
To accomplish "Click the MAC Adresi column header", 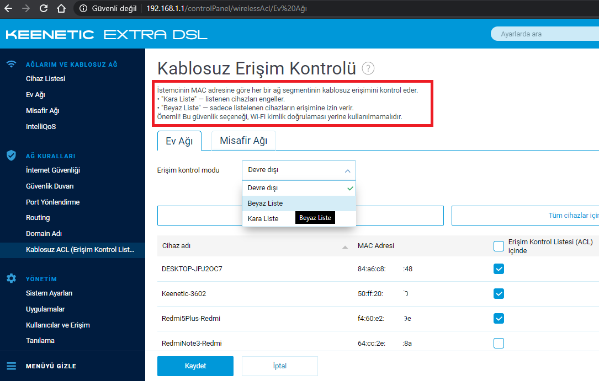I will pos(375,246).
